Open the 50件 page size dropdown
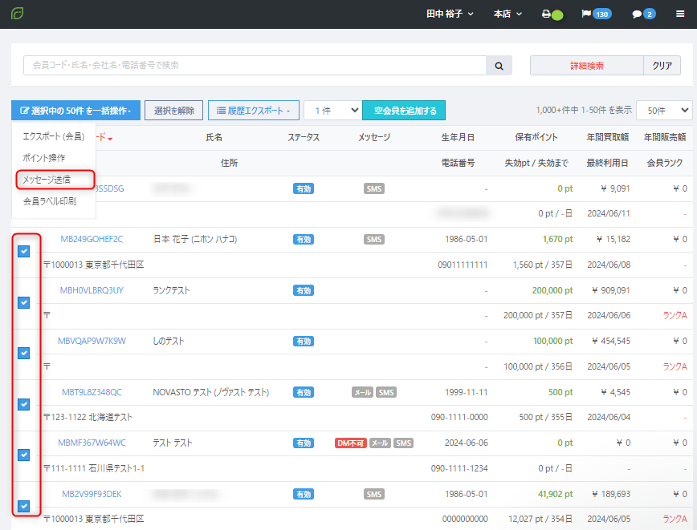 coord(669,111)
